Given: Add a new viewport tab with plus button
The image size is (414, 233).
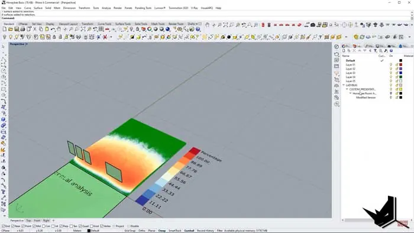Looking at the screenshot, I should click(x=53, y=221).
